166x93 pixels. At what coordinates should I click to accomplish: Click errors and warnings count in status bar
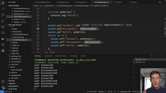point(9,92)
